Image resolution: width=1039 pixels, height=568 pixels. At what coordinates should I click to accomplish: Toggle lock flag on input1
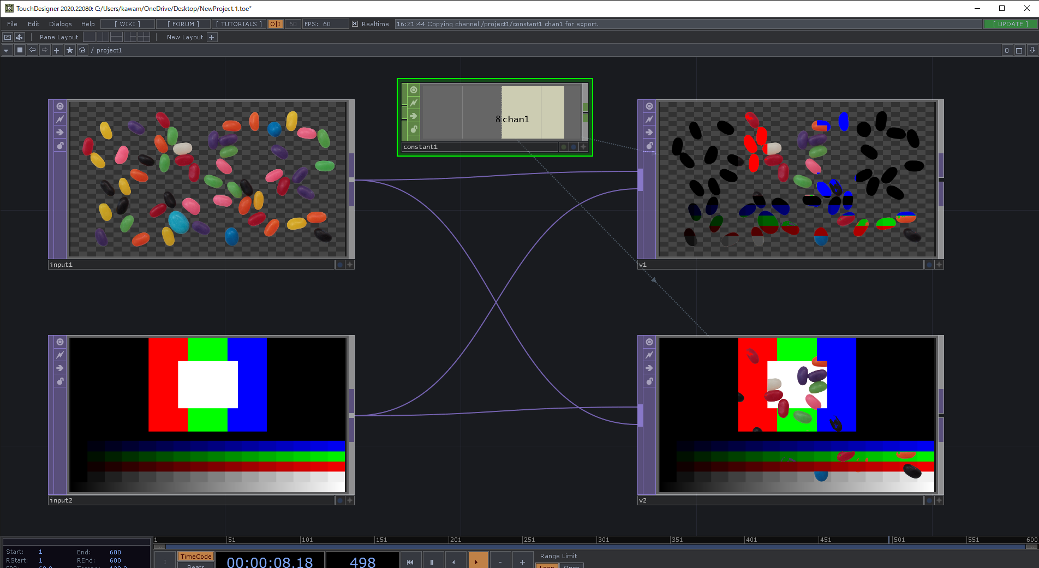pos(60,146)
